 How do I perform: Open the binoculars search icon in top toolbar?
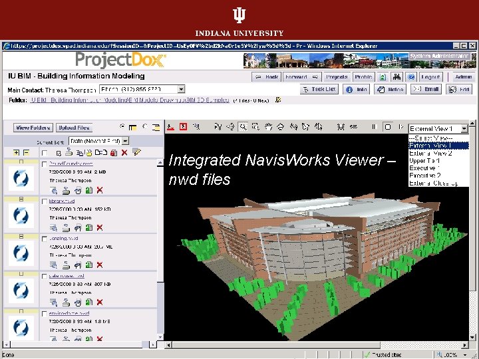tap(397, 77)
